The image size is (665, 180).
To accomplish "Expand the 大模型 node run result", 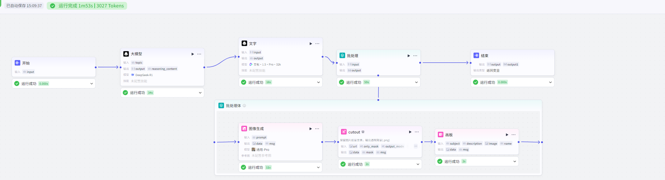I will [200, 92].
